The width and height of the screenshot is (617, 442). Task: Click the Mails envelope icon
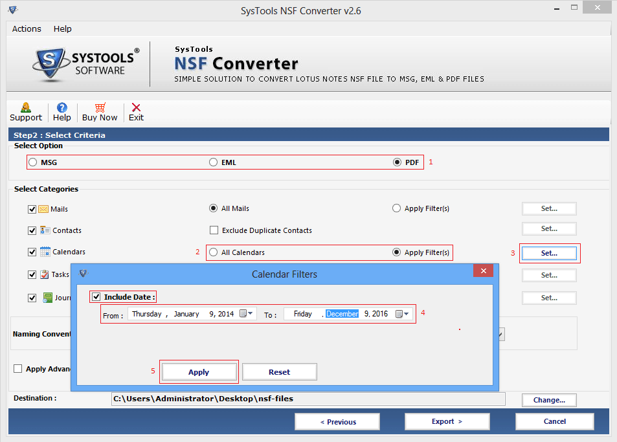(43, 209)
